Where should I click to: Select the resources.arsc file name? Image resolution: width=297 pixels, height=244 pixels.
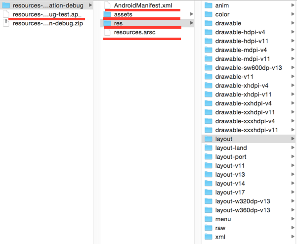pyautogui.click(x=135, y=32)
